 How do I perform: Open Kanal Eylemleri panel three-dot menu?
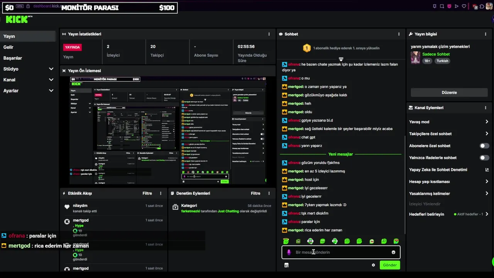(x=486, y=108)
